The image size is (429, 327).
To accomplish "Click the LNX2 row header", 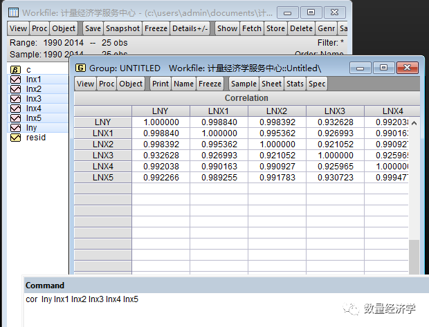I will pos(103,144).
